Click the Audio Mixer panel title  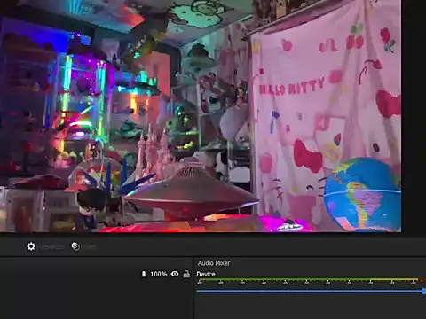tap(214, 263)
